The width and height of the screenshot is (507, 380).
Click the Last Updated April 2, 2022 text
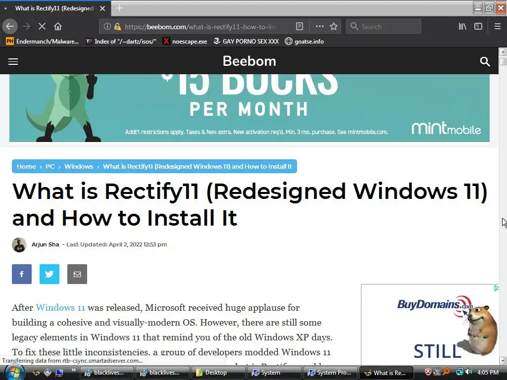(x=116, y=244)
